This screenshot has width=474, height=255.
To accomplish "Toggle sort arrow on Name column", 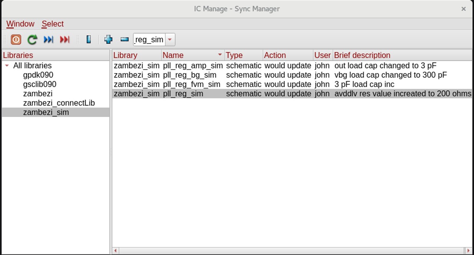I will pyautogui.click(x=220, y=55).
